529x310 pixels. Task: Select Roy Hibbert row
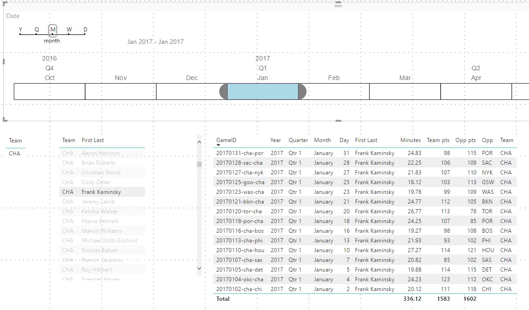pyautogui.click(x=102, y=270)
